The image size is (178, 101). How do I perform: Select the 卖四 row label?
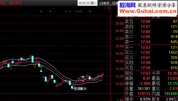pyautogui.click(x=129, y=26)
